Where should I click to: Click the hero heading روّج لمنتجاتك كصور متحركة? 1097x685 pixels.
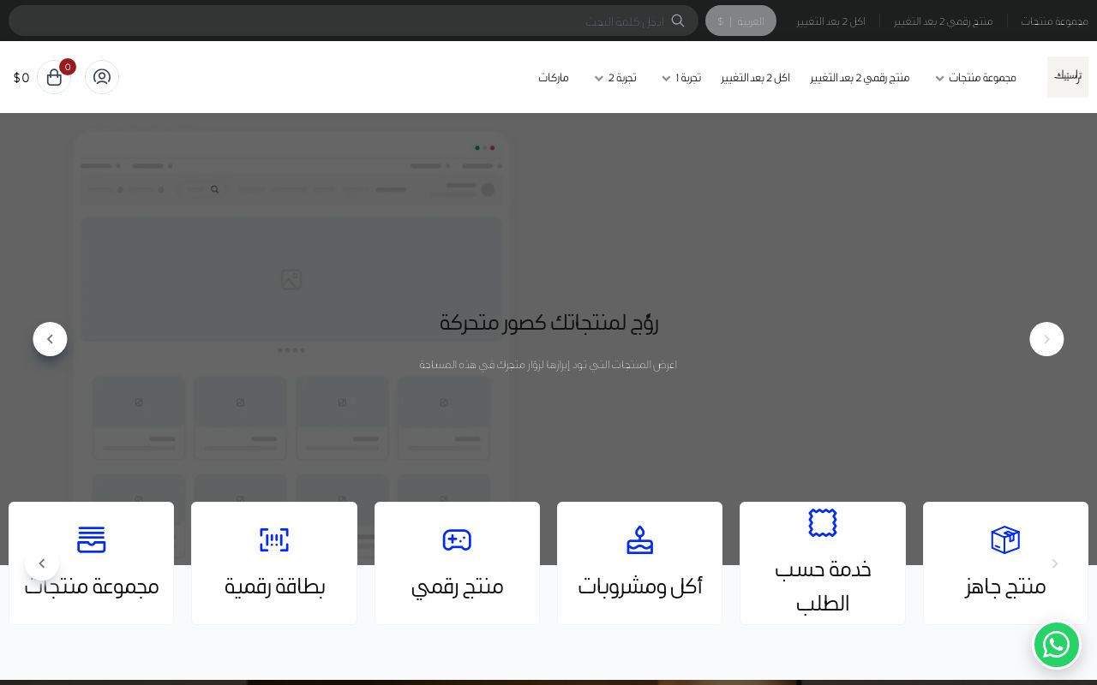coord(548,323)
